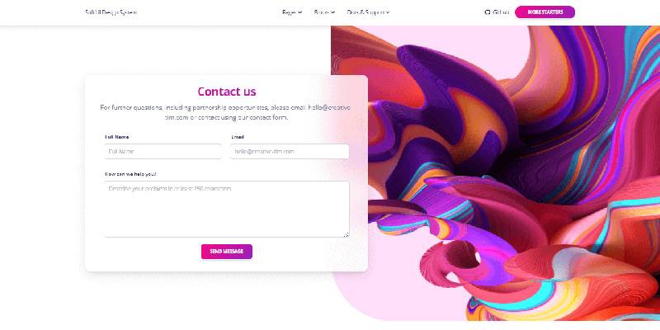660x330 pixels.
Task: Click the "How can we help you?" label
Action: click(x=130, y=174)
